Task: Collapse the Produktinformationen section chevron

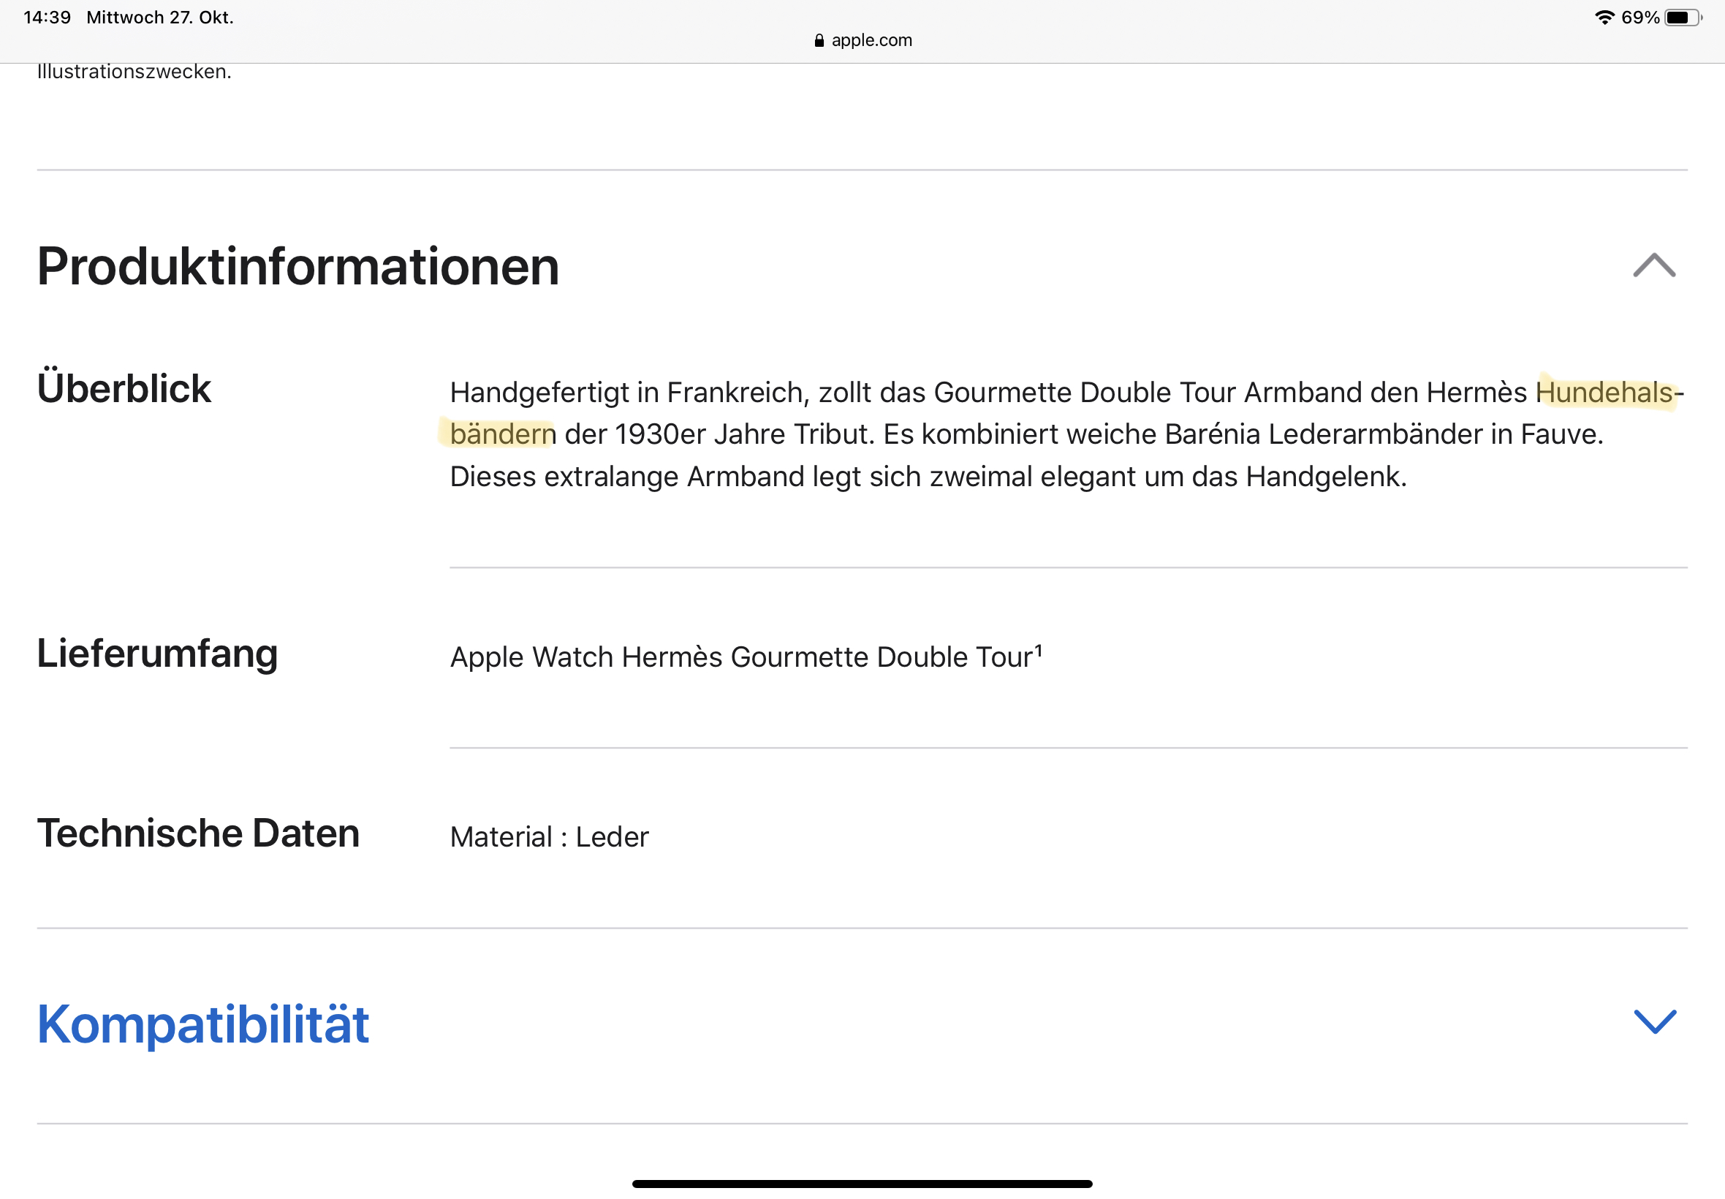Action: (x=1653, y=265)
